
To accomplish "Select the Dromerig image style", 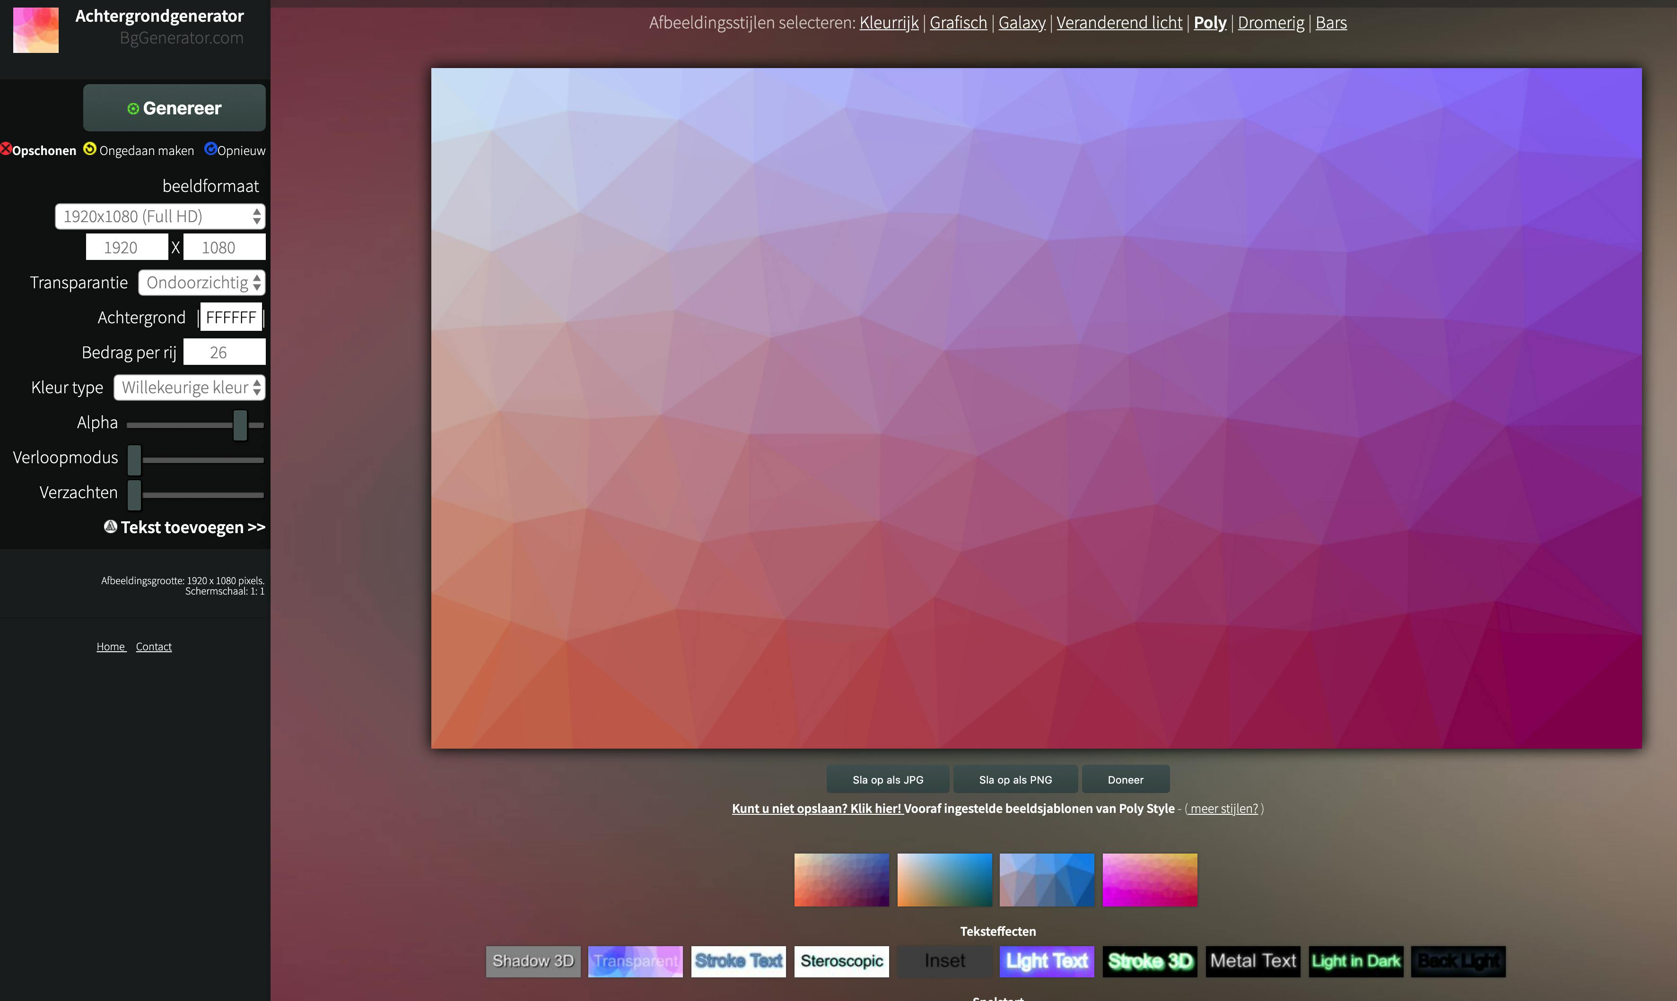I will coord(1270,23).
